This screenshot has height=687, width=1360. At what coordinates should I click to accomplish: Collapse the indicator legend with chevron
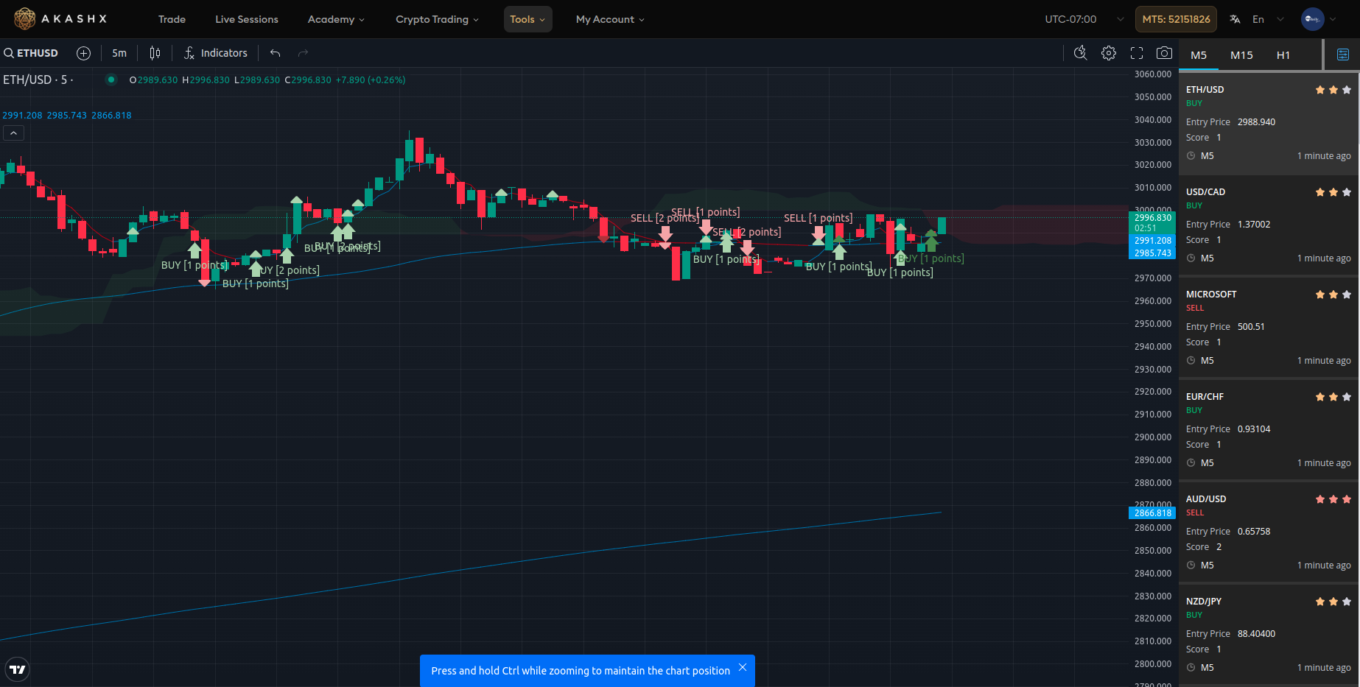point(14,133)
